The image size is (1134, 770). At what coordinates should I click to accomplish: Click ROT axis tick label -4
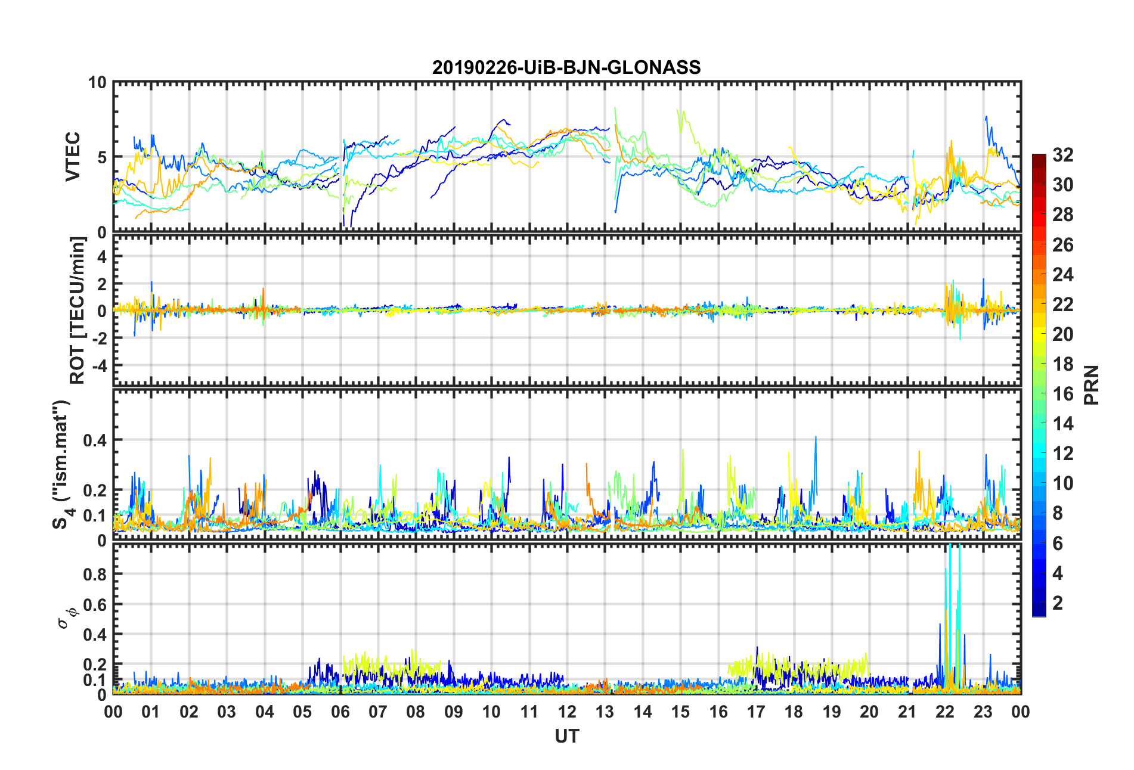pos(100,365)
